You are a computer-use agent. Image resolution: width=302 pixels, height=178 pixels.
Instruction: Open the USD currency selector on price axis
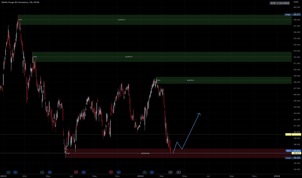pyautogui.click(x=296, y=2)
